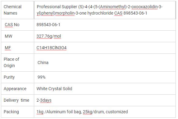Select the China value cell
Screen dimensions: 178x119
[x=105, y=63]
